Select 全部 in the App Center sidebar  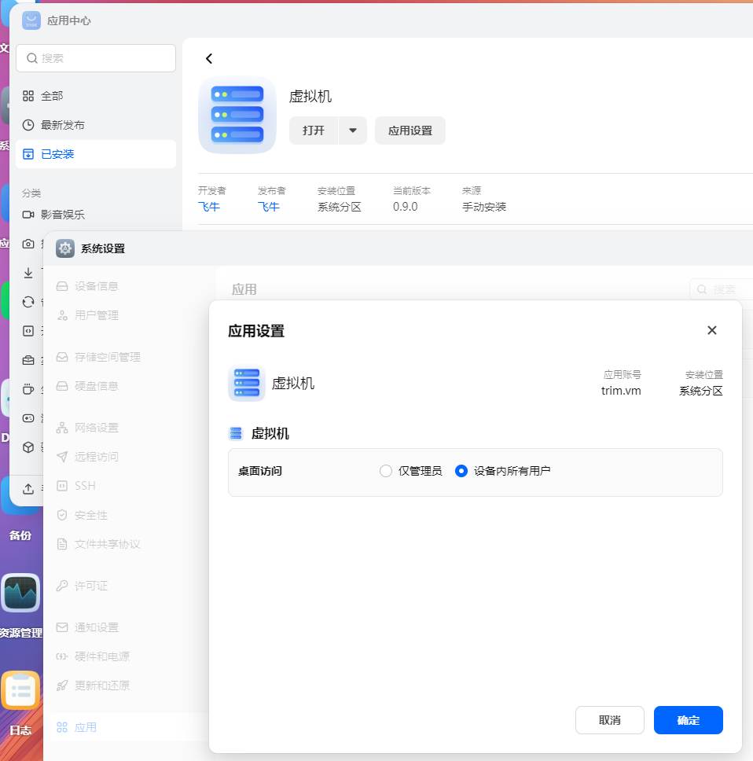52,96
